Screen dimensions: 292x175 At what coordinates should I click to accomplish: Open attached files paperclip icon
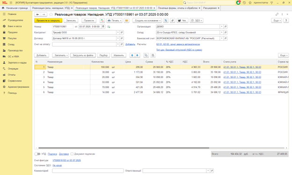pyautogui.click(x=173, y=21)
